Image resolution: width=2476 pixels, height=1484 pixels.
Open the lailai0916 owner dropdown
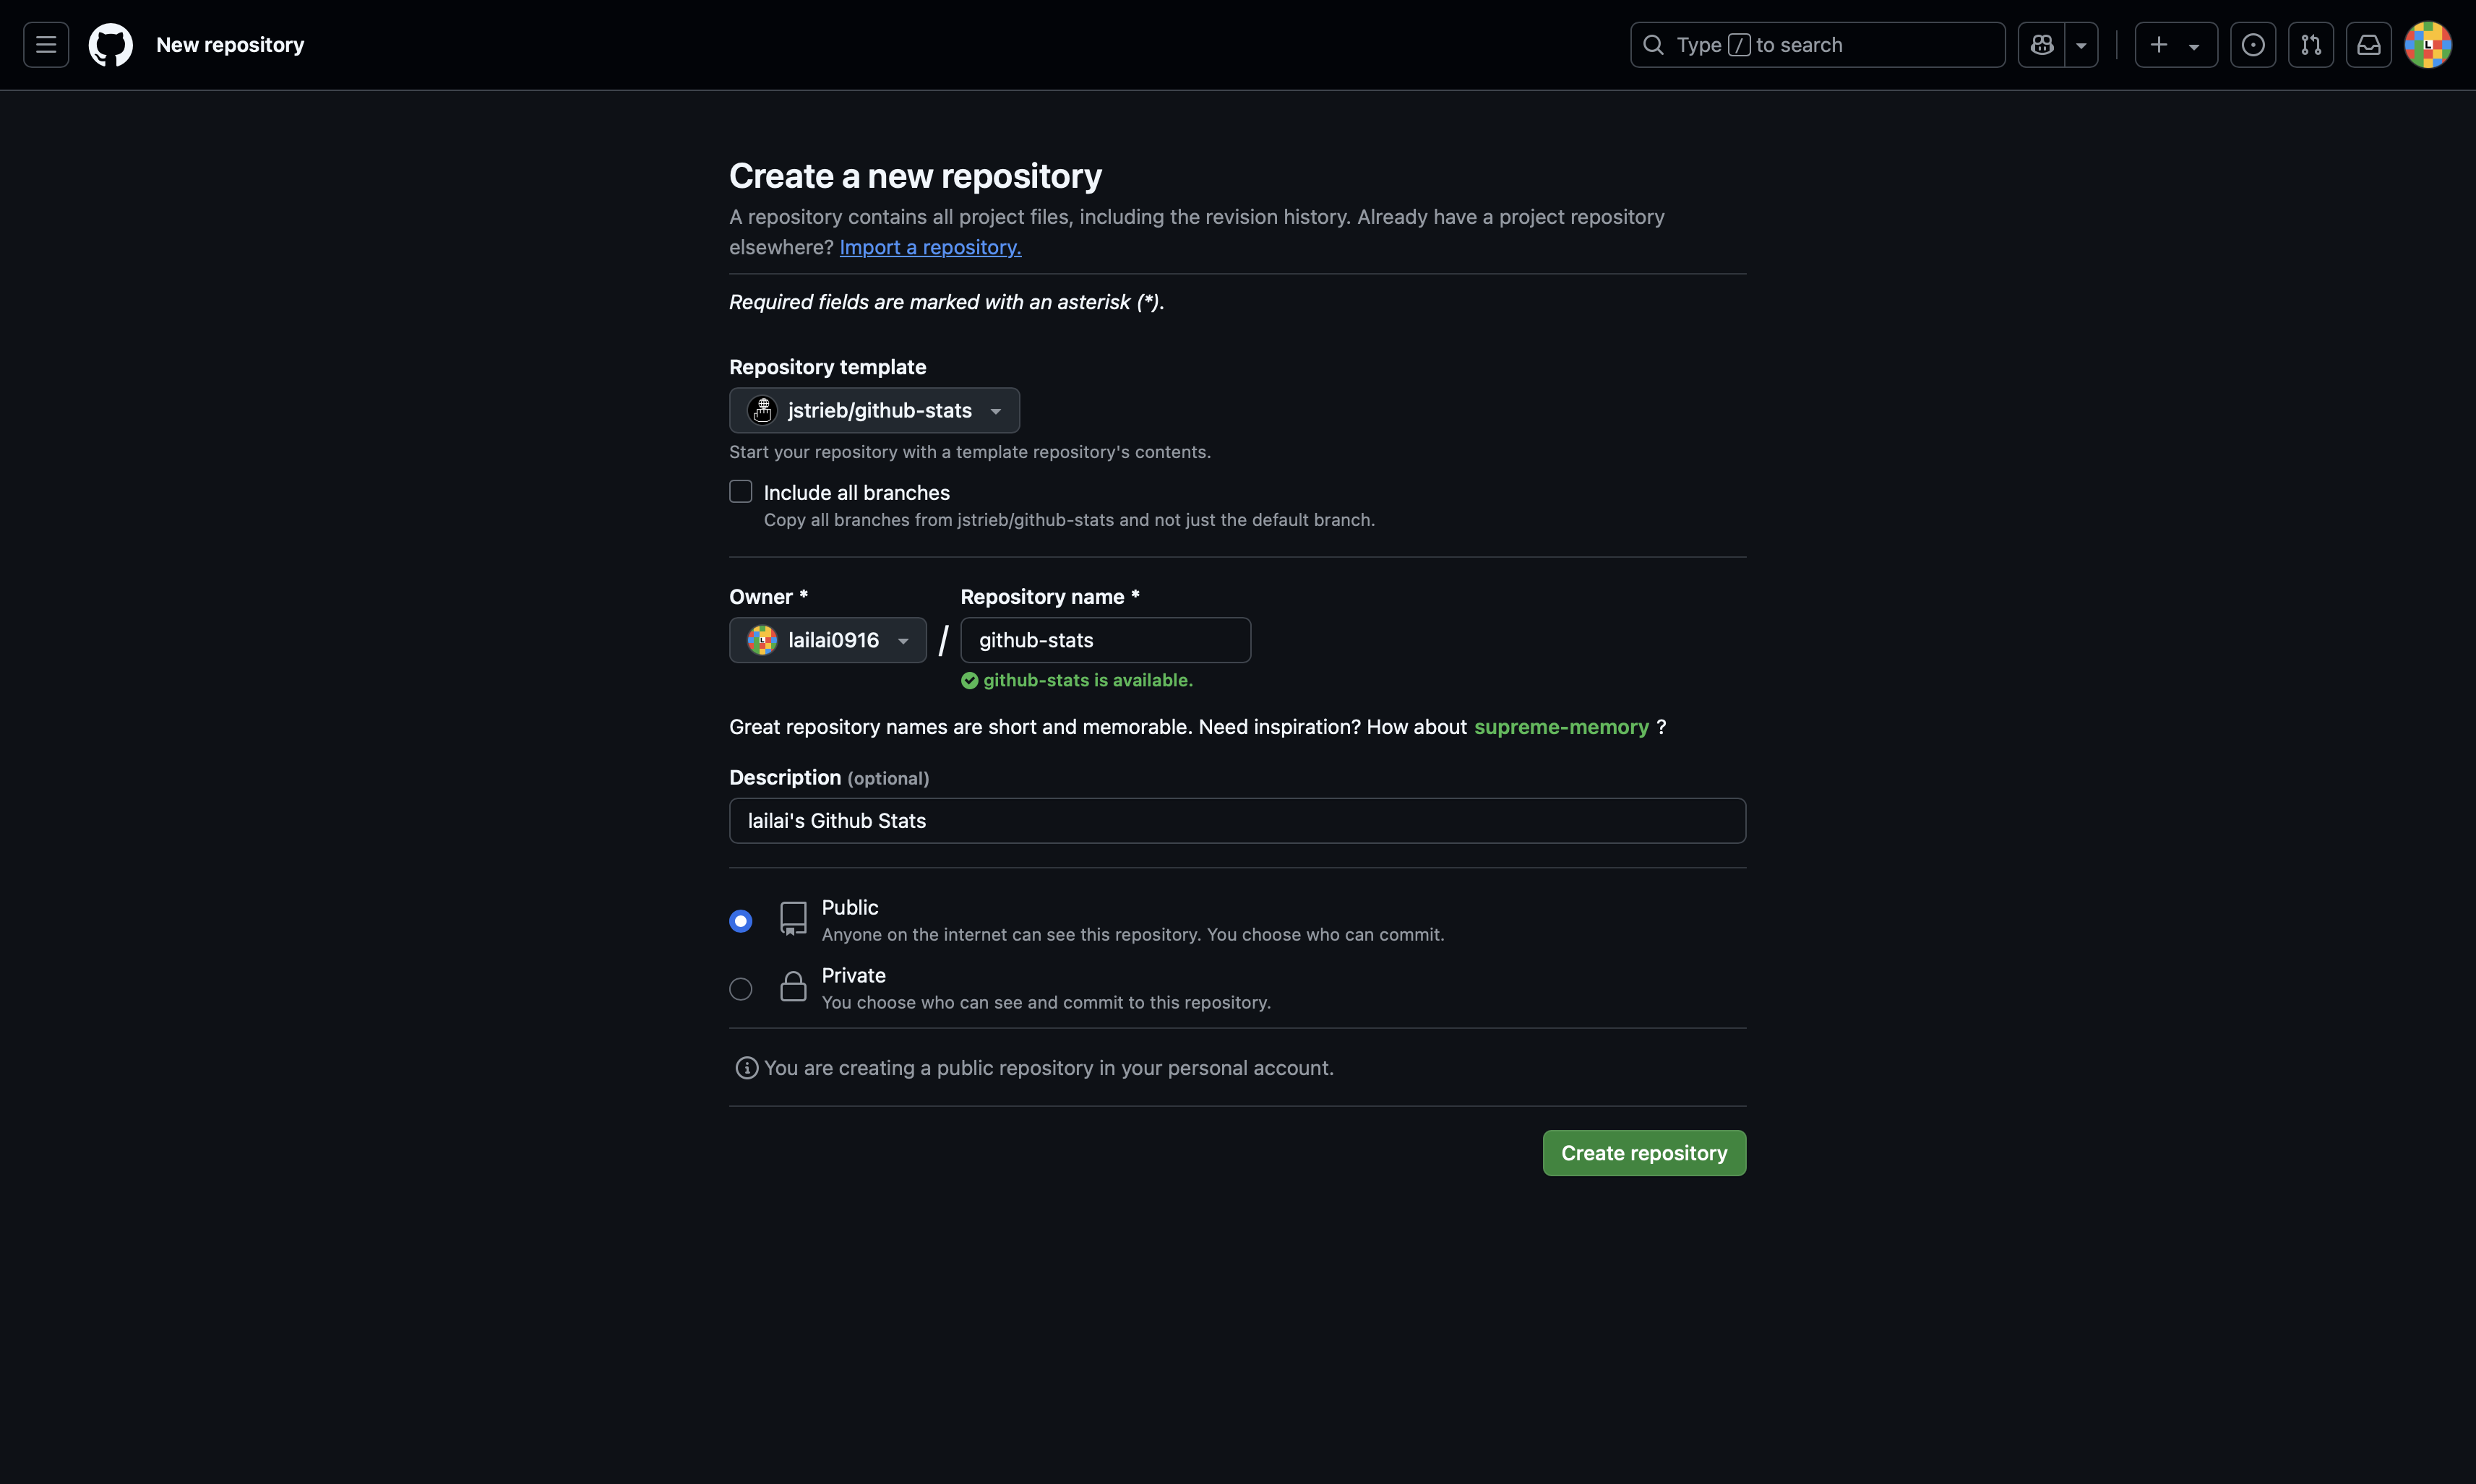tap(827, 640)
